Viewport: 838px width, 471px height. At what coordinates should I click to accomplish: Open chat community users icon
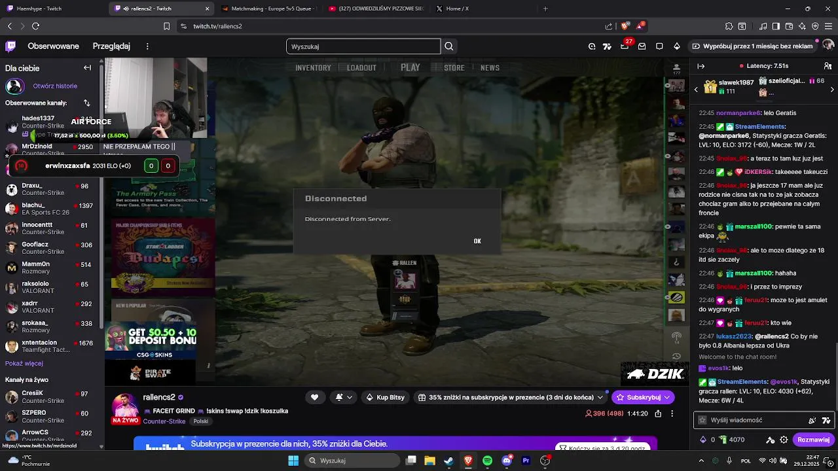pyautogui.click(x=828, y=66)
